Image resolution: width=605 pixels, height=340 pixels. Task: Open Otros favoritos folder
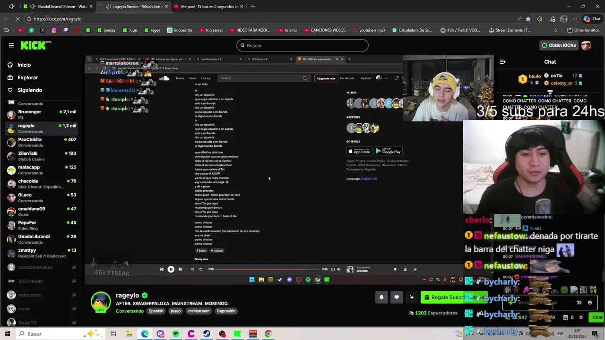[x=583, y=30]
